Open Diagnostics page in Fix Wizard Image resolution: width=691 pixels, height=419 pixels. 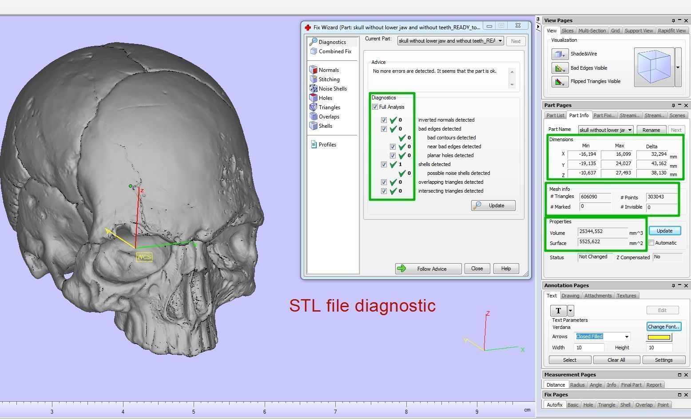click(333, 42)
